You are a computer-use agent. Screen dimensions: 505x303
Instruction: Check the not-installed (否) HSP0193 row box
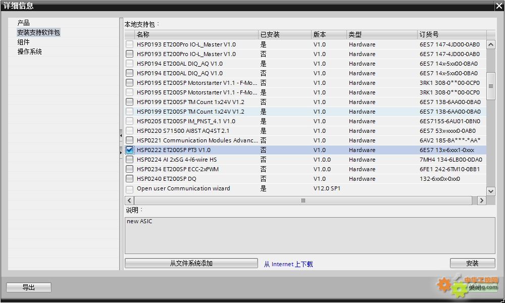click(129, 54)
